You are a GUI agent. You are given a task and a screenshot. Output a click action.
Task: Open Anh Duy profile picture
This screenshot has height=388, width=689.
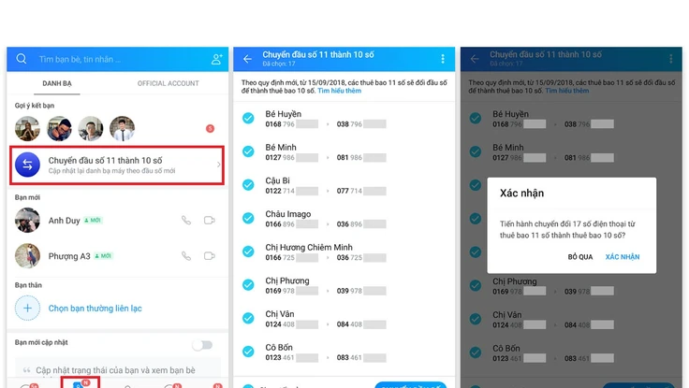[27, 220]
